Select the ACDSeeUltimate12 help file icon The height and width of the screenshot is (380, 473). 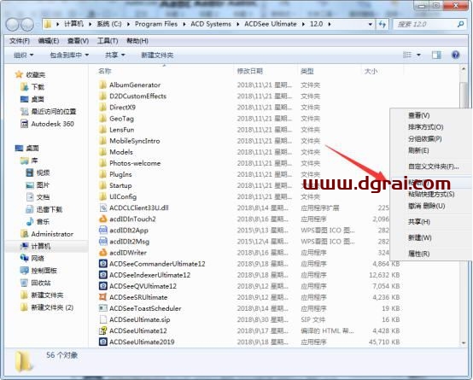[x=102, y=330]
